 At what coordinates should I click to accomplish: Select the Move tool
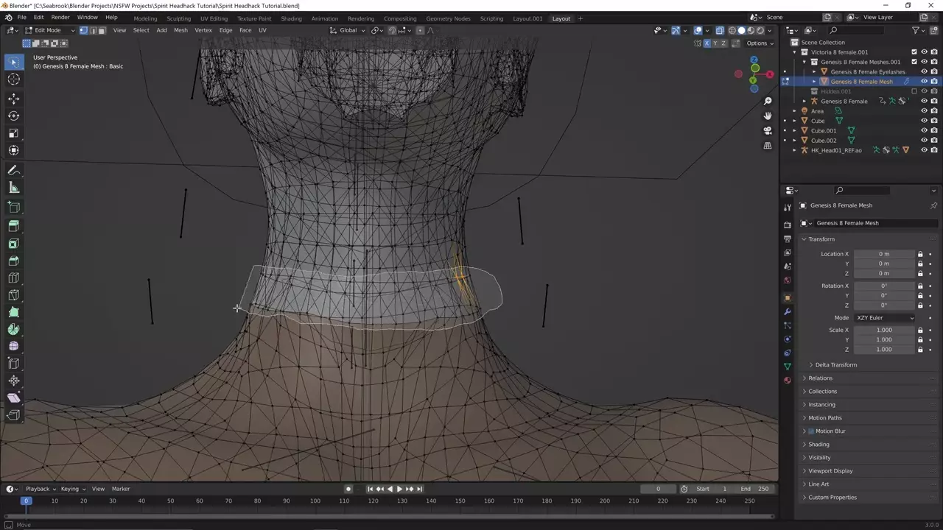[x=13, y=99]
